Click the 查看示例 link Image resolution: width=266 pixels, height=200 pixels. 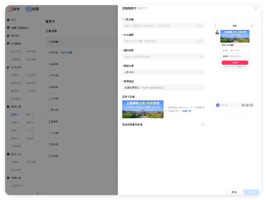point(186,111)
